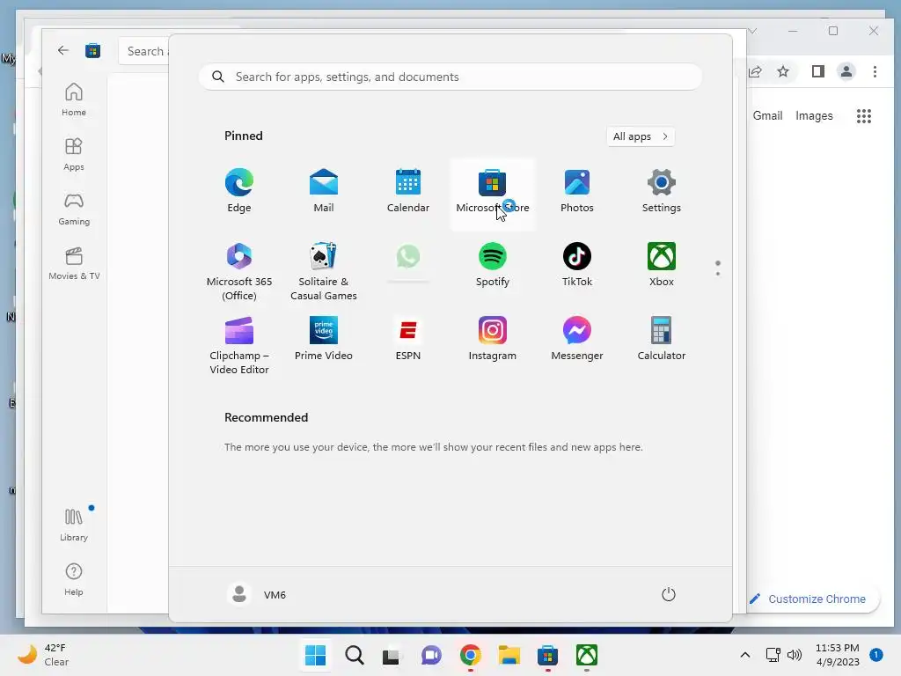This screenshot has width=901, height=676.
Task: Expand the All apps list
Action: [x=641, y=136]
